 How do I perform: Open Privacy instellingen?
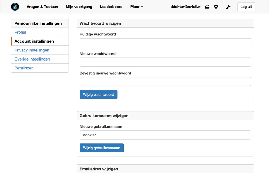point(31,50)
